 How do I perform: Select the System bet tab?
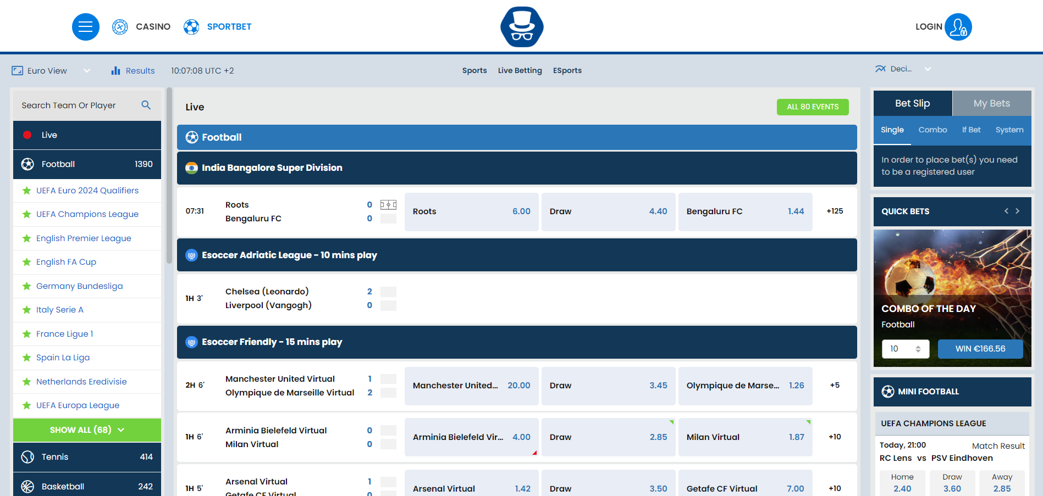point(1009,130)
